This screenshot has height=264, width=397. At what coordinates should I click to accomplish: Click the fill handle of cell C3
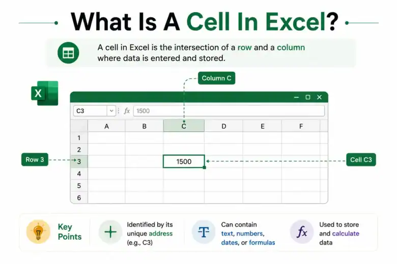pos(204,168)
